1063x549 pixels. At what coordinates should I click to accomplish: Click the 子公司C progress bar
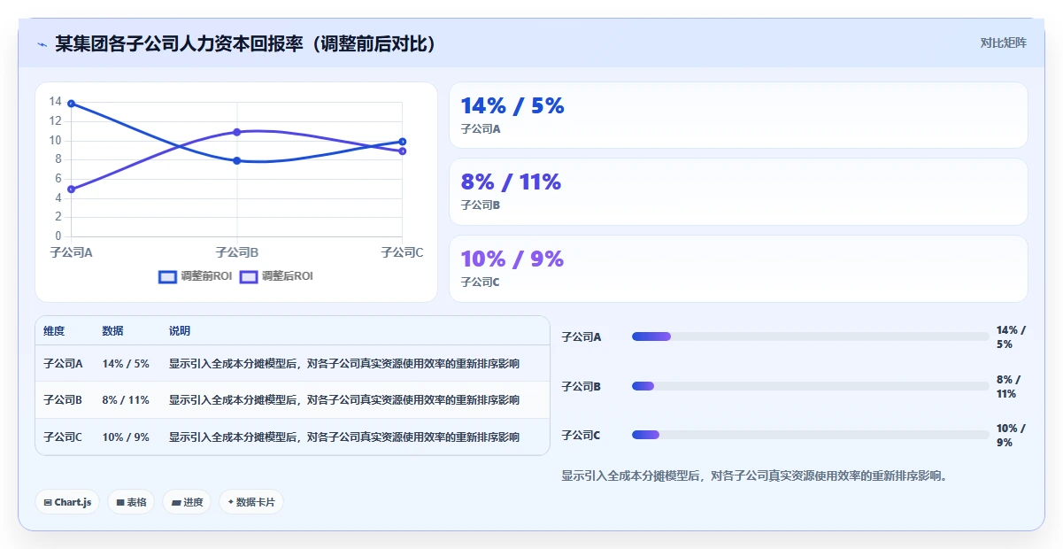810,435
